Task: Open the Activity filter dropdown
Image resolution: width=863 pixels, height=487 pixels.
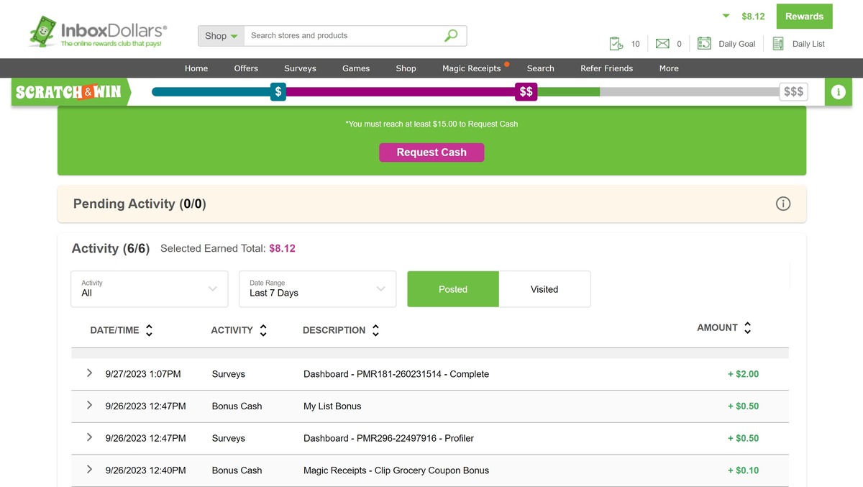Action: (149, 288)
